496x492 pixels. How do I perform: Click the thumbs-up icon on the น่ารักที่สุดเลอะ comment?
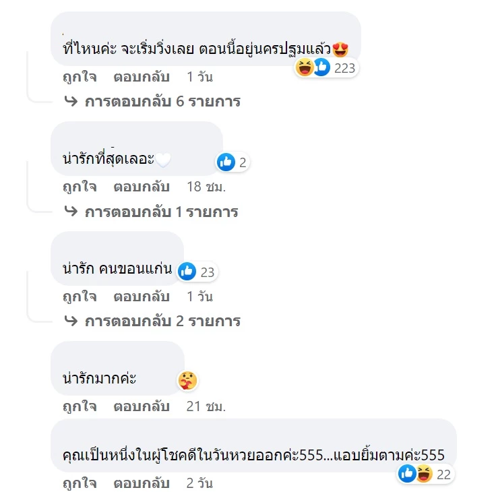coord(226,162)
